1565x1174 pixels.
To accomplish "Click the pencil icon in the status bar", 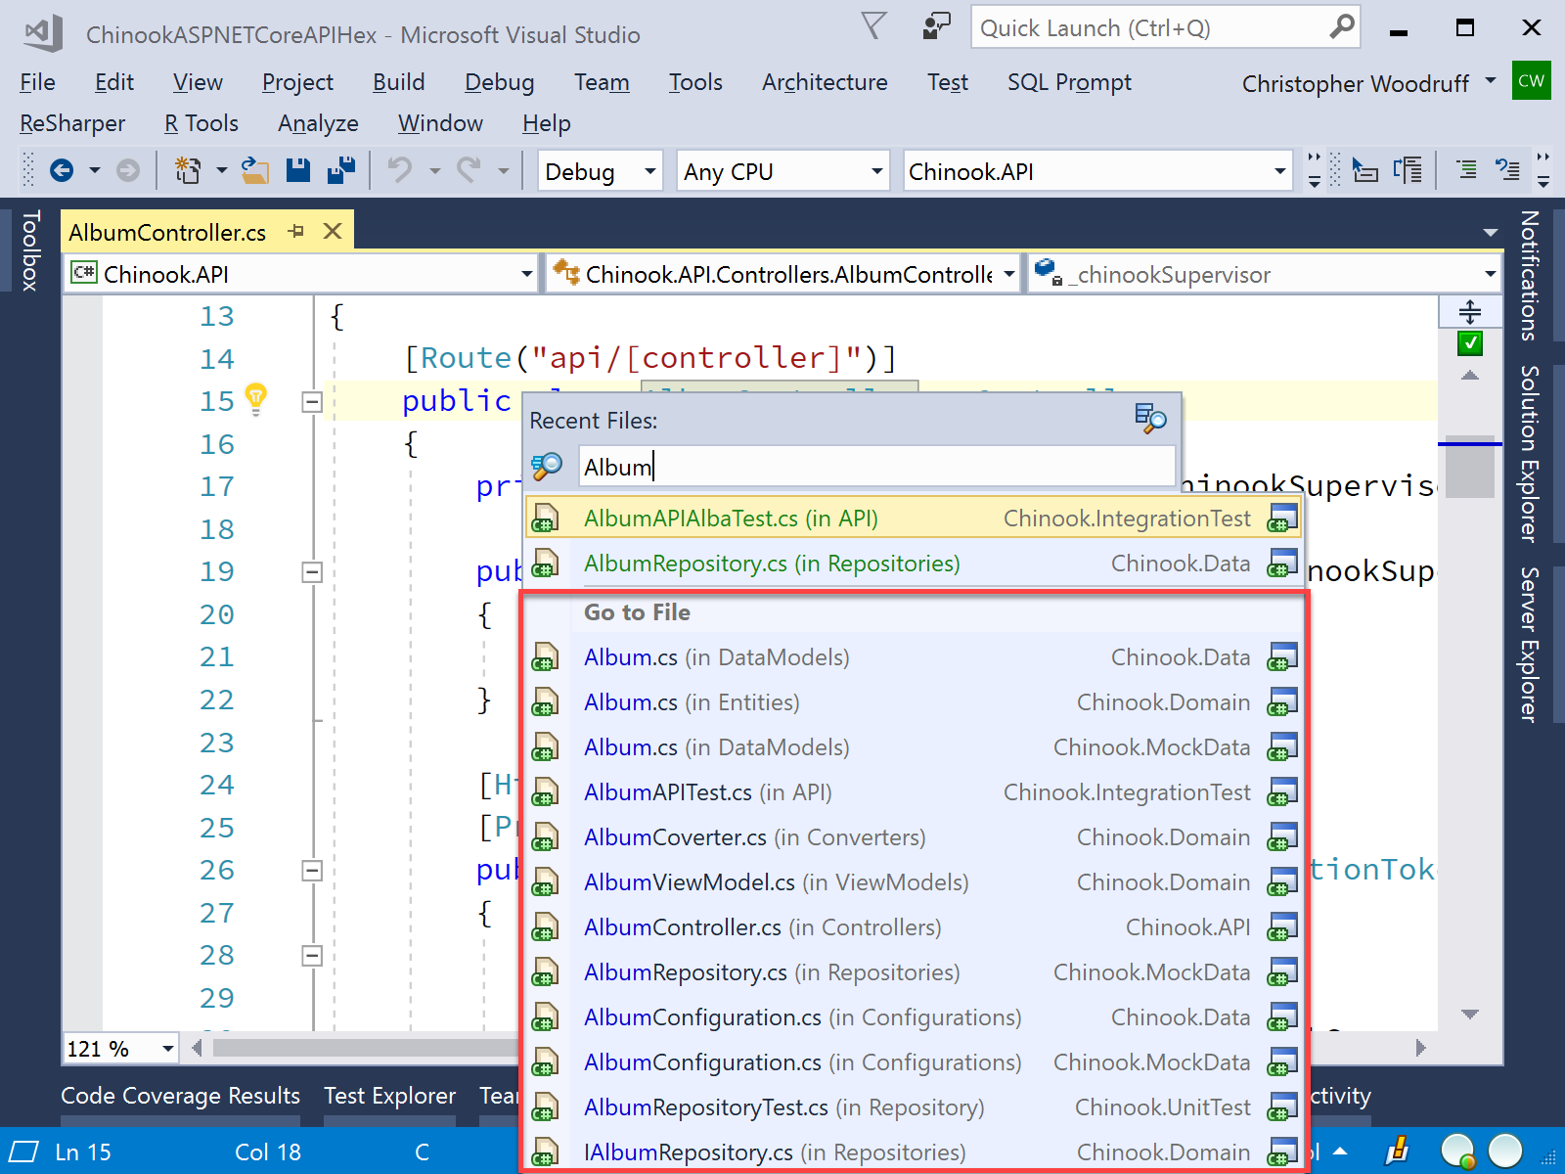I will pos(1399,1151).
